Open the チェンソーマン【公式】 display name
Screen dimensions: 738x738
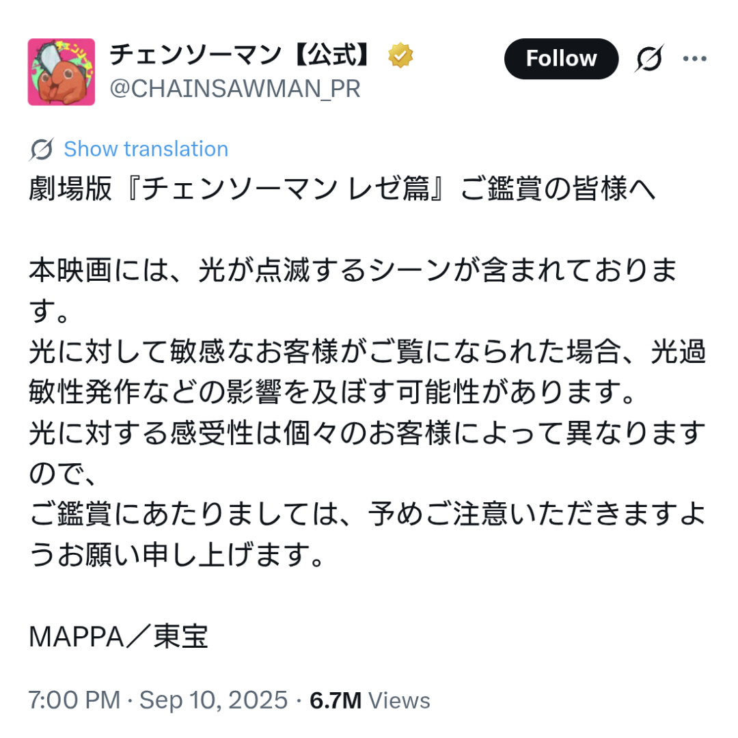240,56
